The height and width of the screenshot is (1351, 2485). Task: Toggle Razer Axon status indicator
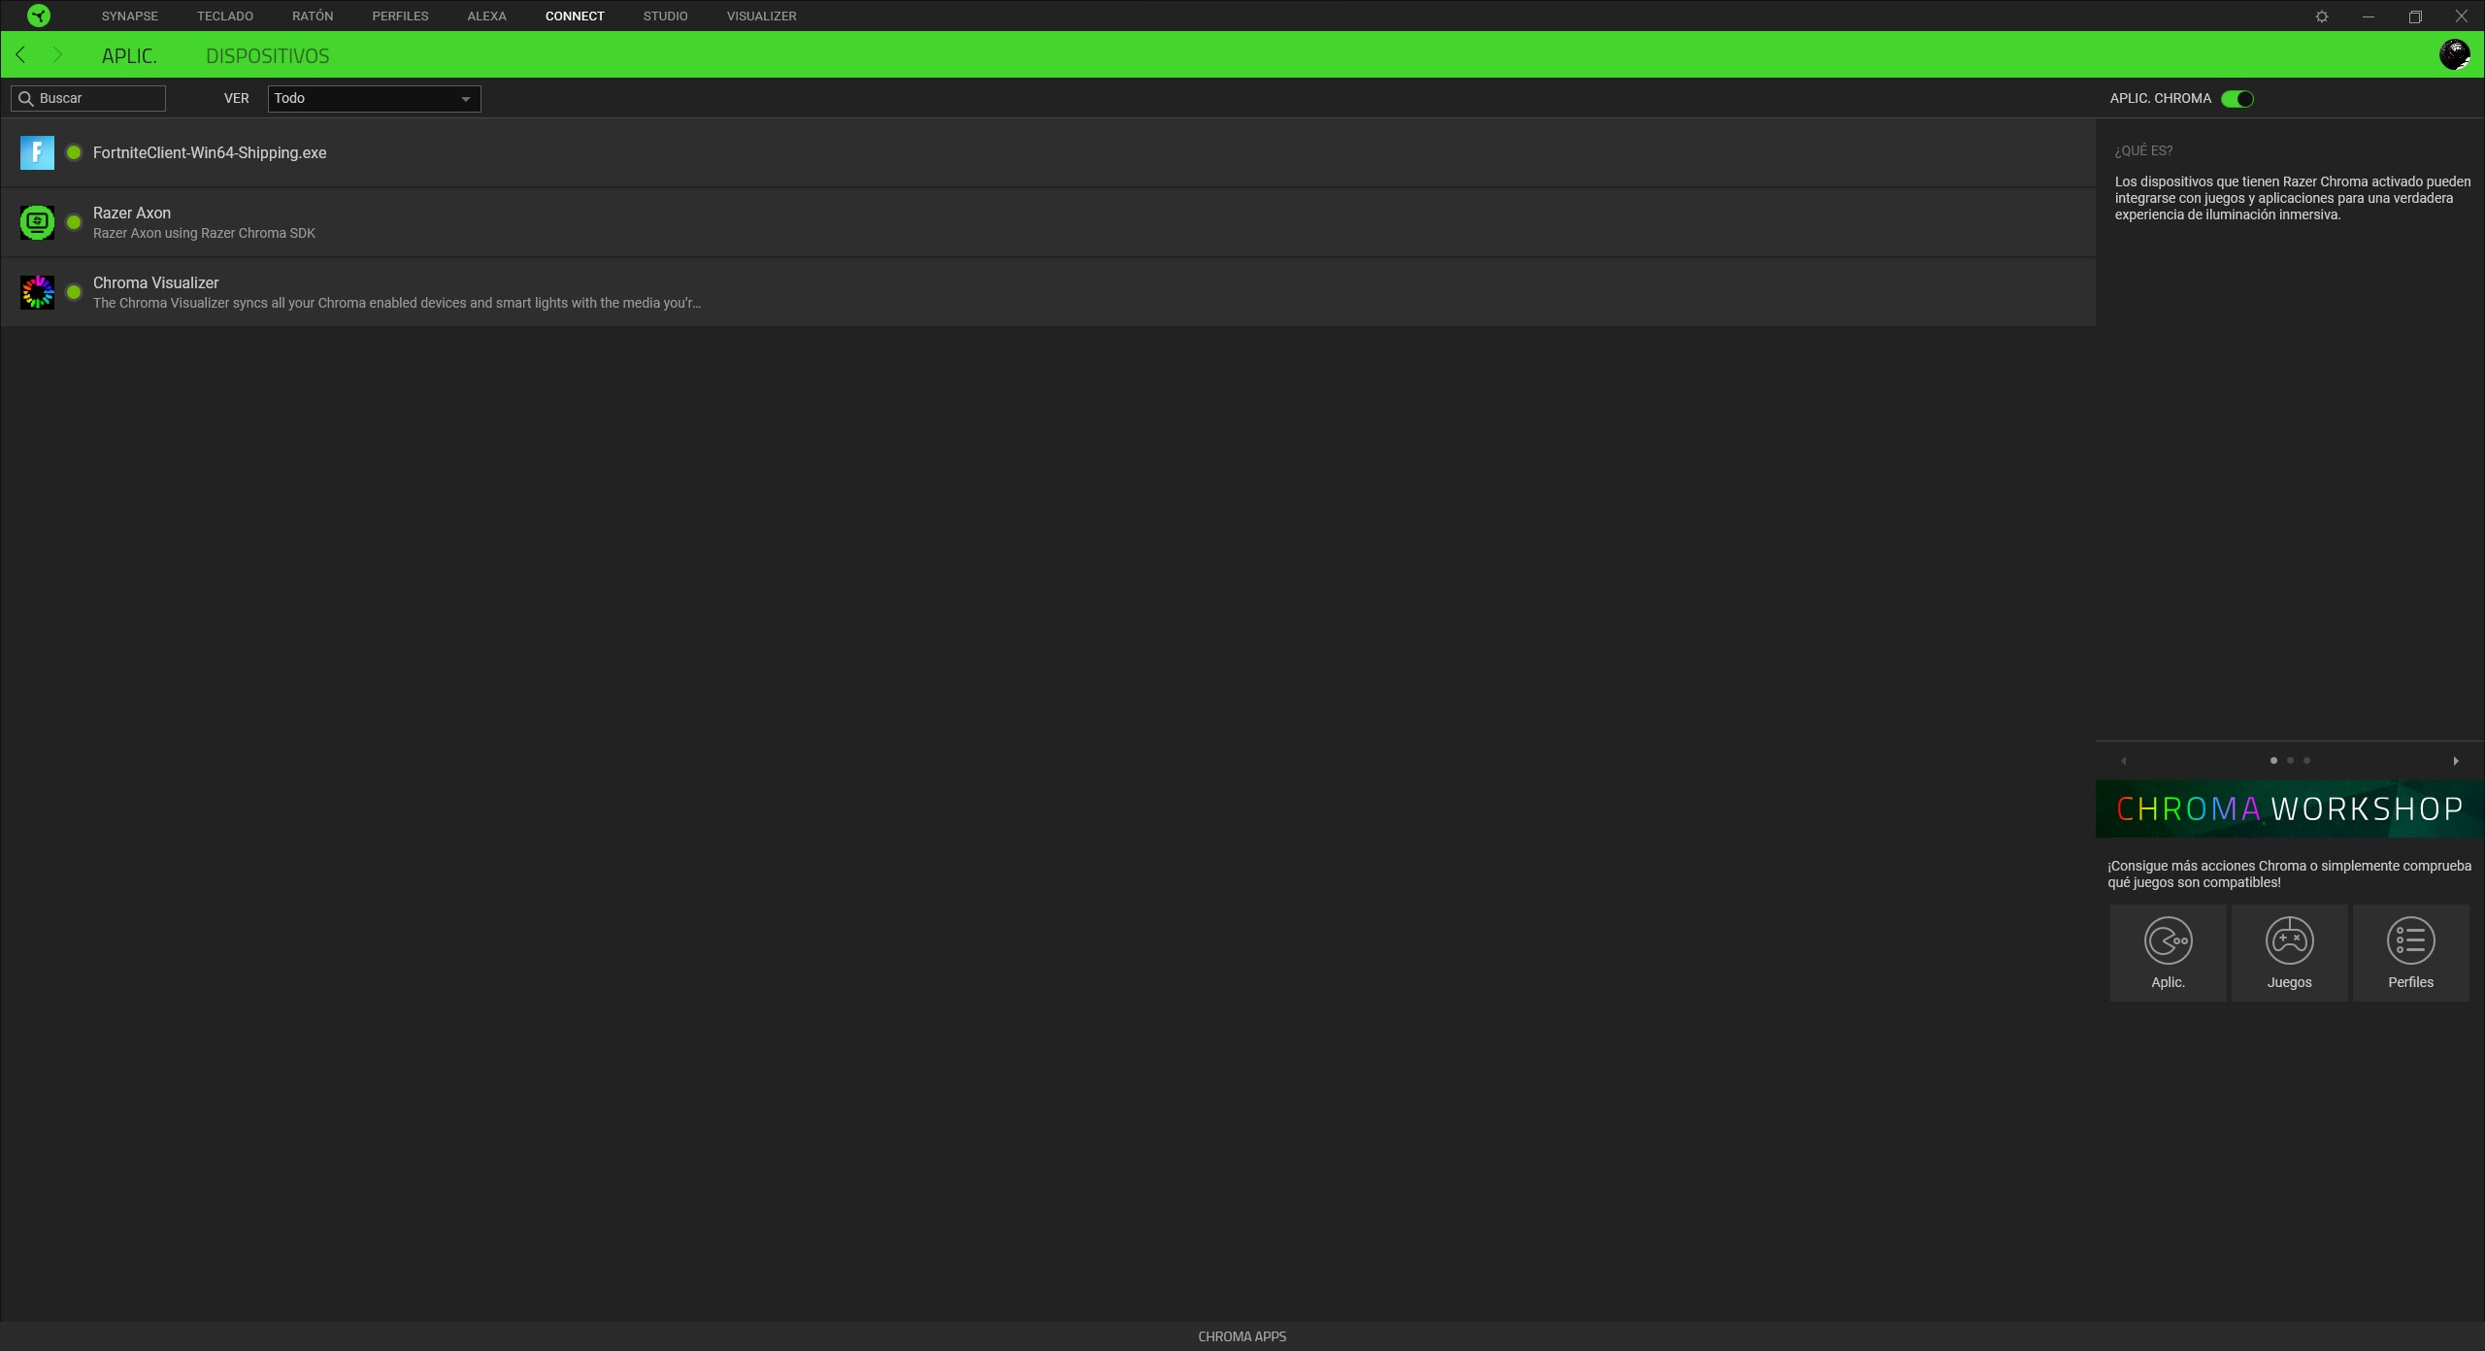pos(74,222)
